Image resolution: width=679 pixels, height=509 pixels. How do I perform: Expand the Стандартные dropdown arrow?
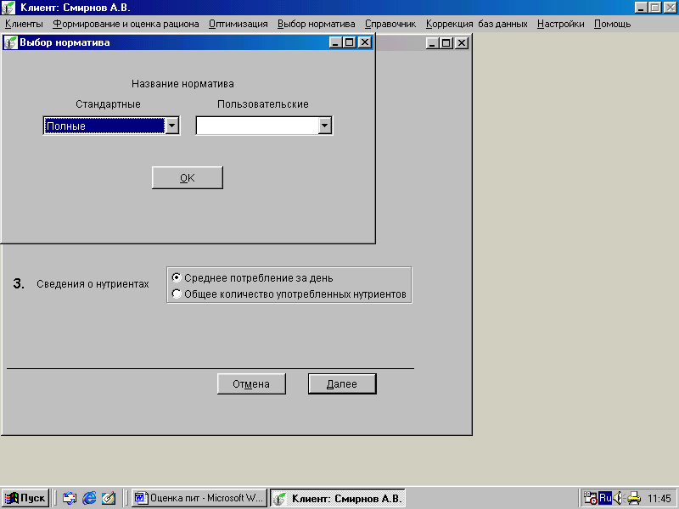click(172, 126)
